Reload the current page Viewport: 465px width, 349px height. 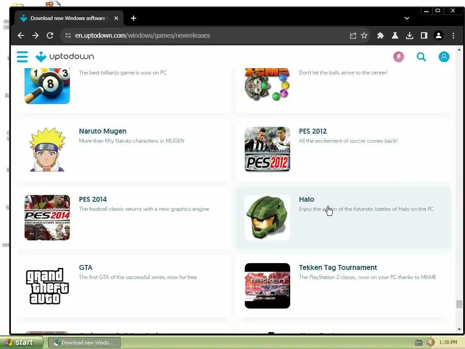[x=50, y=35]
